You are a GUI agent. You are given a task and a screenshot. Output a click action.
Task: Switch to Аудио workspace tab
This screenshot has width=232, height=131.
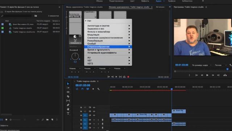click(158, 1)
